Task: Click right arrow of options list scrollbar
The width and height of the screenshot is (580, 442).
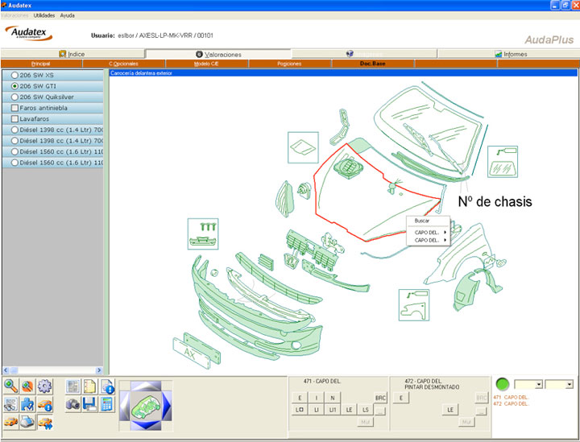Action: coord(99,370)
